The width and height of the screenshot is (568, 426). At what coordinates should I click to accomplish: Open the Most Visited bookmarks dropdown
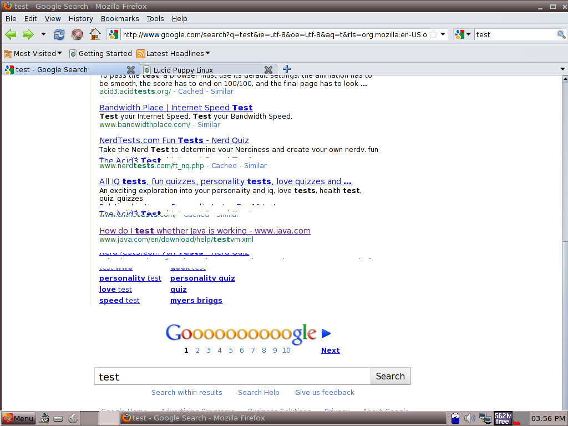[x=33, y=54]
